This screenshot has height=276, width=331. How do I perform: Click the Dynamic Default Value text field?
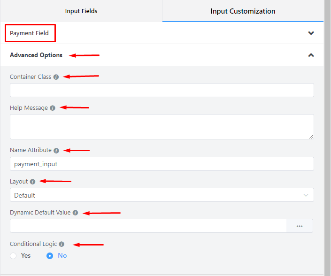148,226
